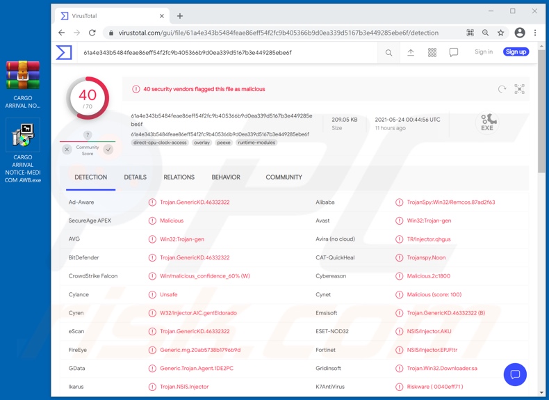
Task: Open a new browser tab
Action: click(x=180, y=16)
